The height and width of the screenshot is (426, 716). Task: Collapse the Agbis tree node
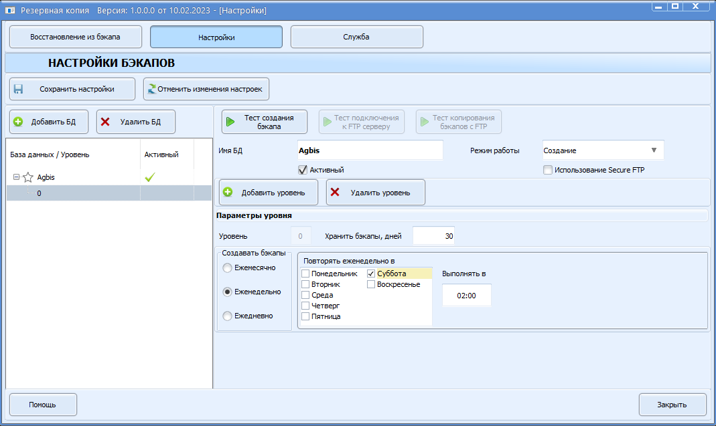coord(17,177)
